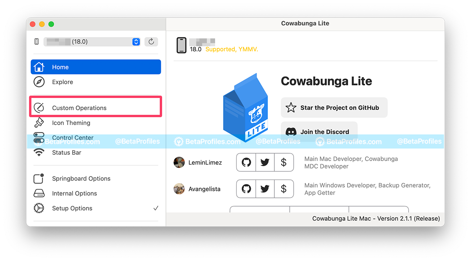This screenshot has width=471, height=261.
Task: Select Home in the sidebar
Action: click(x=96, y=67)
